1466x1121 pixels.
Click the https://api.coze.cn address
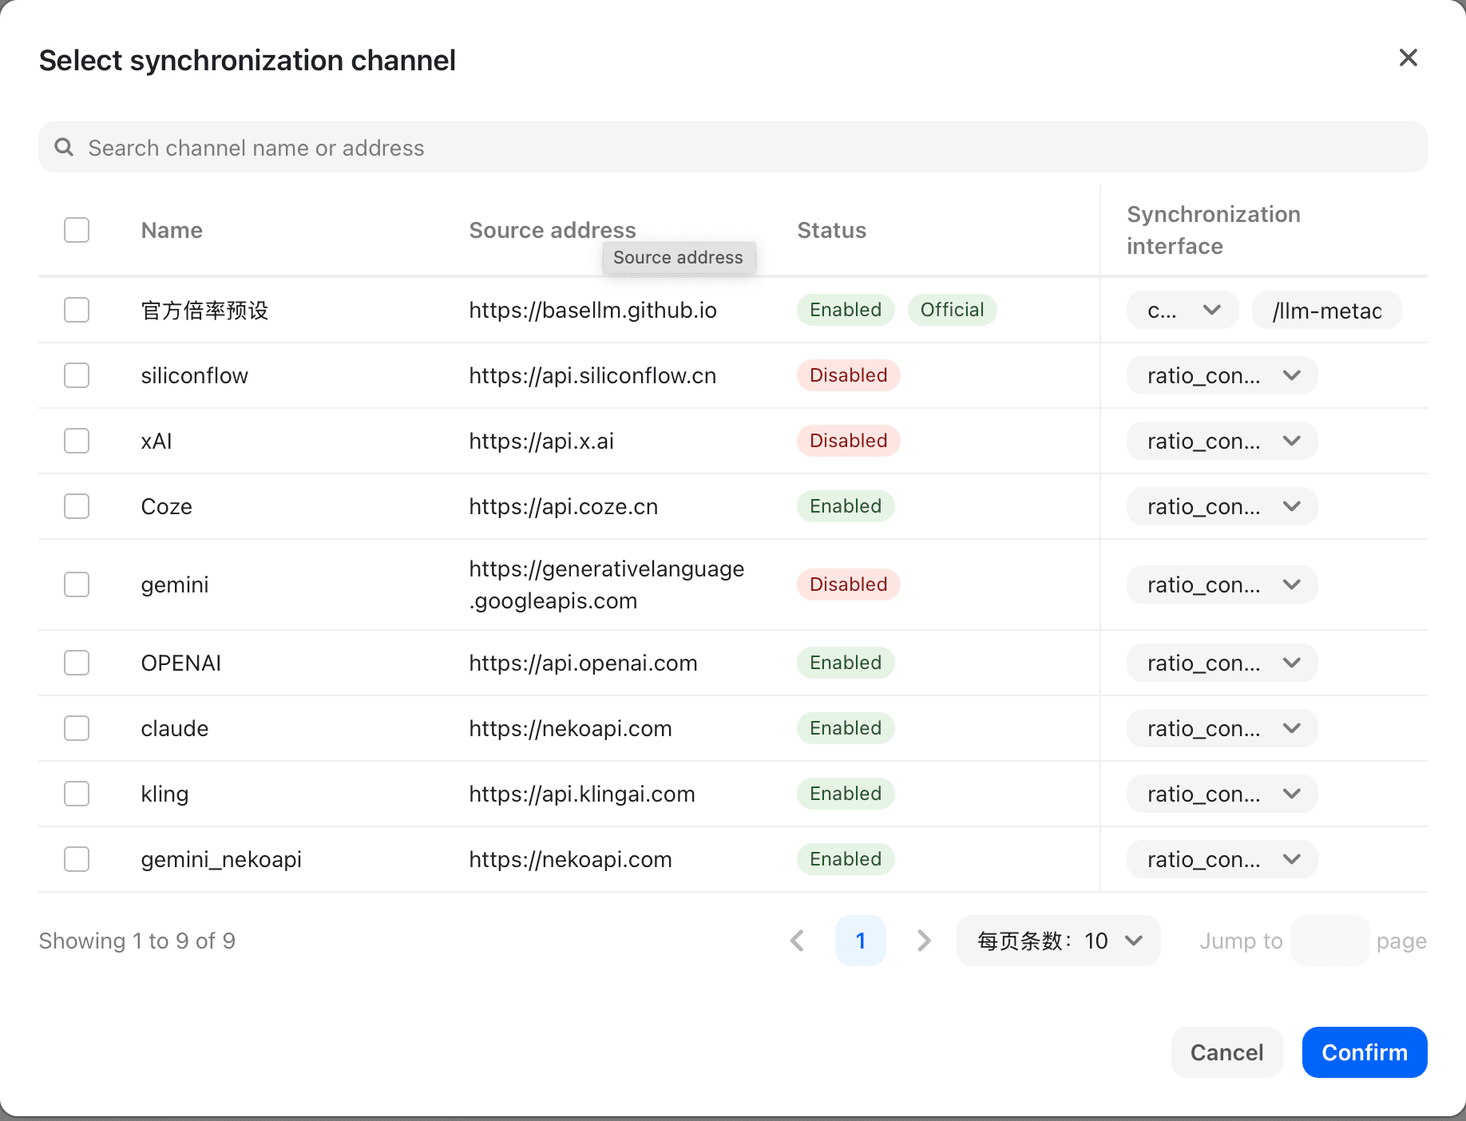pyautogui.click(x=564, y=506)
